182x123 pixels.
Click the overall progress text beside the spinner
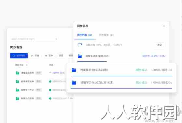[x=104, y=45]
